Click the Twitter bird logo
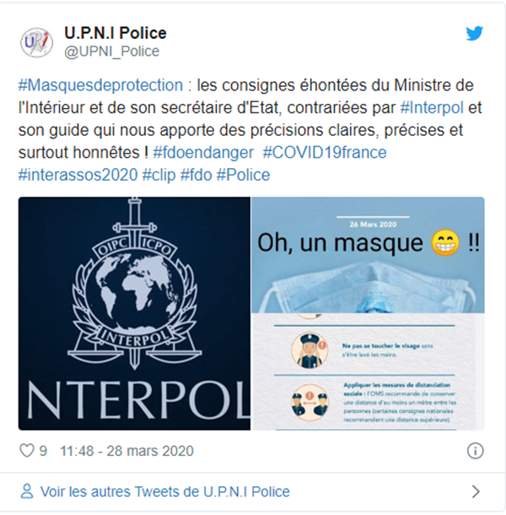The width and height of the screenshot is (506, 515). coord(475,33)
